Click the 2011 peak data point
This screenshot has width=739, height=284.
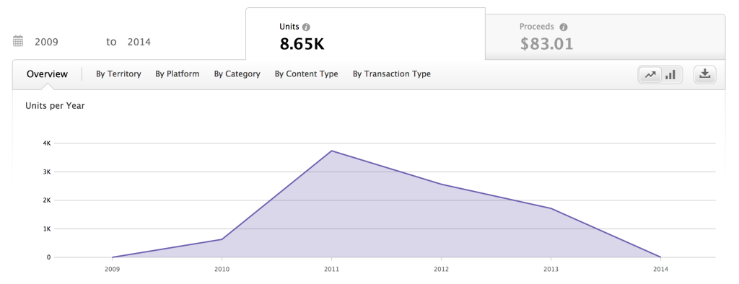pyautogui.click(x=332, y=151)
